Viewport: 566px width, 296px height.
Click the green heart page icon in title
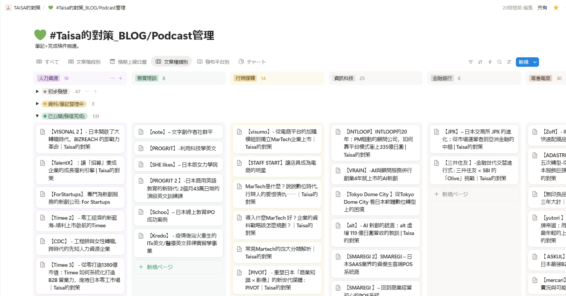[x=40, y=35]
